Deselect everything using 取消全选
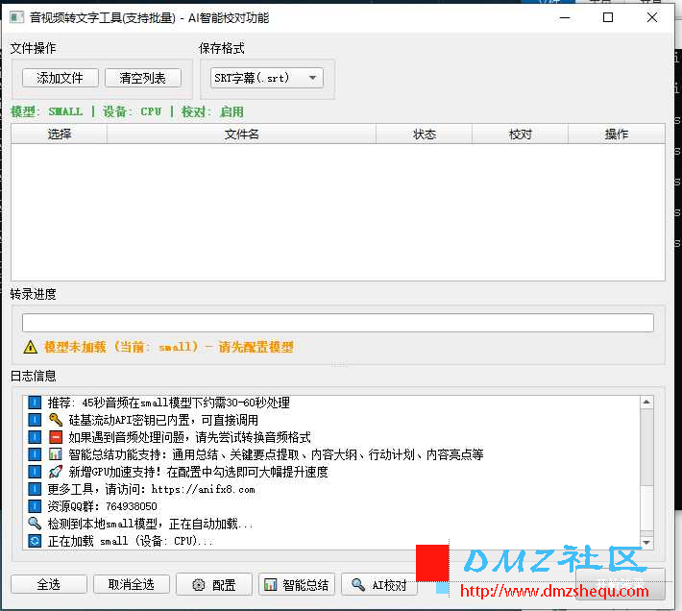This screenshot has height=611, width=682. tap(131, 584)
